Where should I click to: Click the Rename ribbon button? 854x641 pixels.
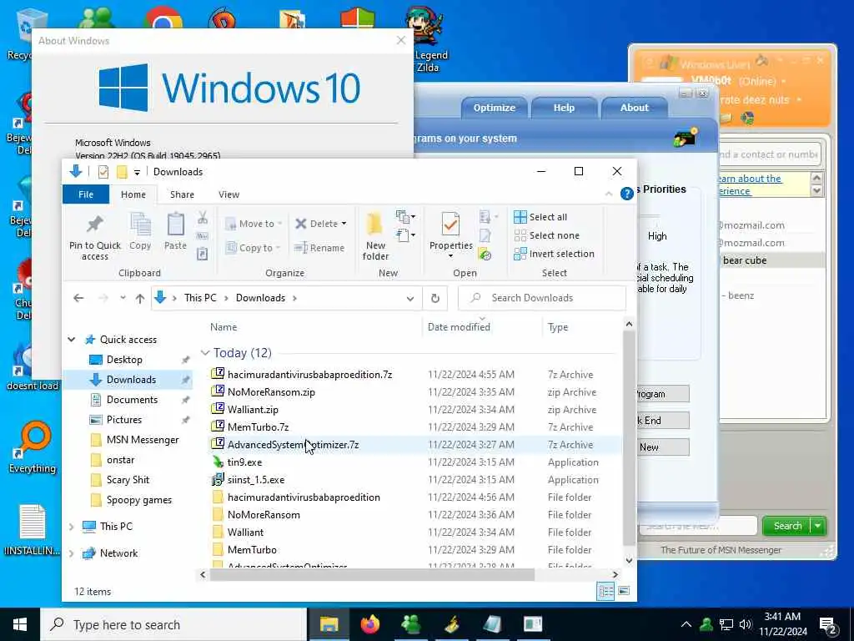tap(319, 248)
